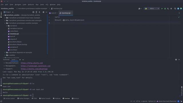Click the select opened file target icon

tap(33, 12)
